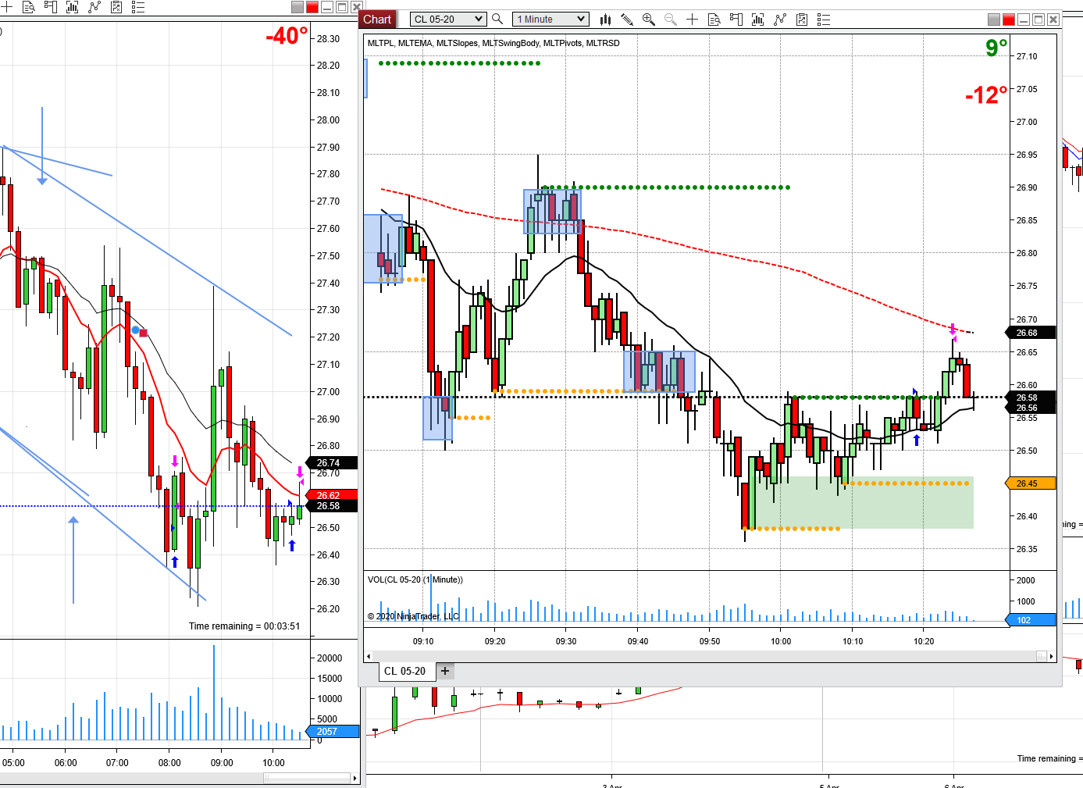Screen dimensions: 1083x788
Task: Open the instrument search magnifier in front chart
Action: 497,19
